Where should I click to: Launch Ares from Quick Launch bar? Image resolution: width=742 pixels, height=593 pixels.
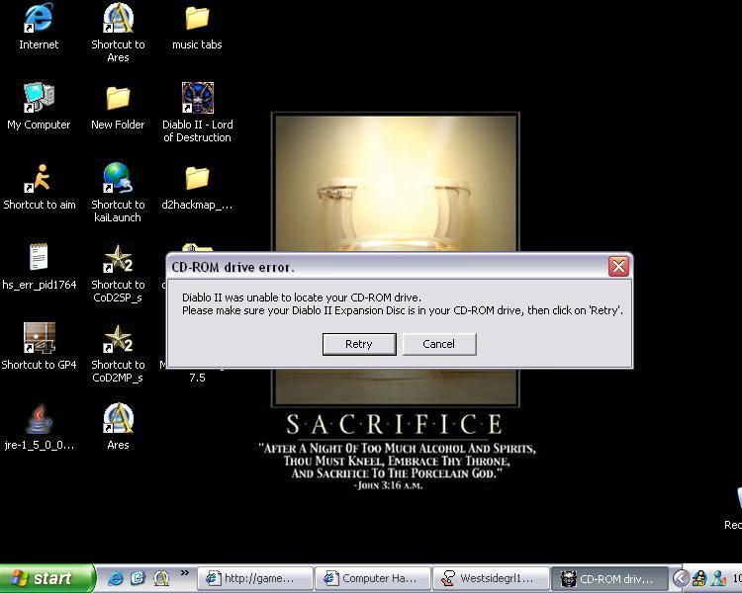tap(161, 578)
